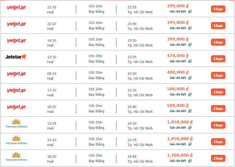The width and height of the screenshot is (235, 167).
Task: Click the 399,000 đ price
Action: (177, 39)
